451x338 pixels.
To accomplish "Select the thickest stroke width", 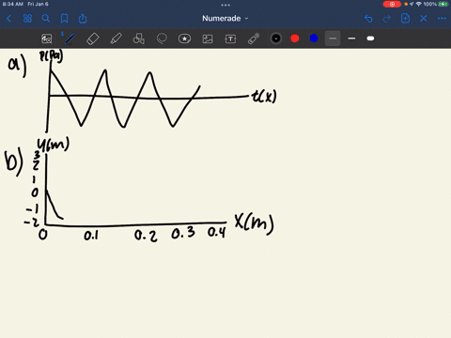I will [x=370, y=38].
